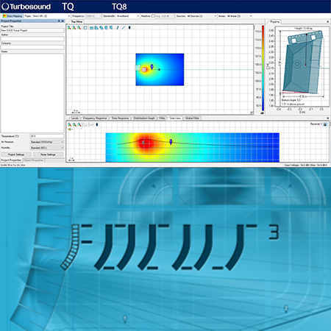The height and width of the screenshot is (331, 331).
Task: Click the diagonal line draw icon in Top View toolbar
Action: 124,28
